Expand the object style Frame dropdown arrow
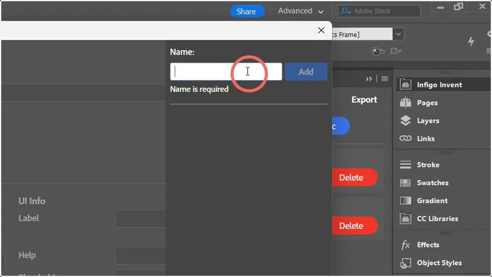This screenshot has height=277, width=492. coord(399,34)
